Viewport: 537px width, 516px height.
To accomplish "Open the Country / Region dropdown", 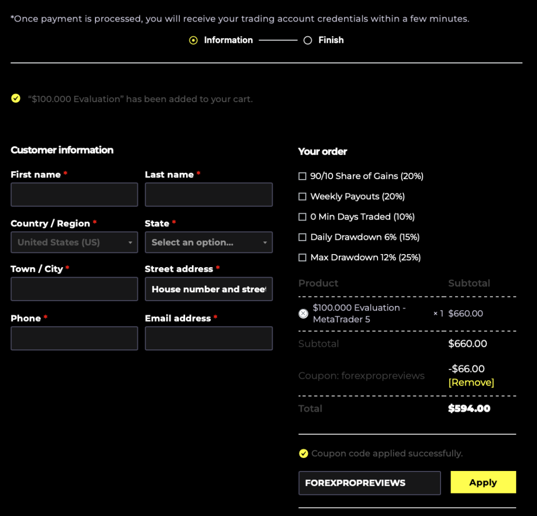I will click(x=74, y=242).
